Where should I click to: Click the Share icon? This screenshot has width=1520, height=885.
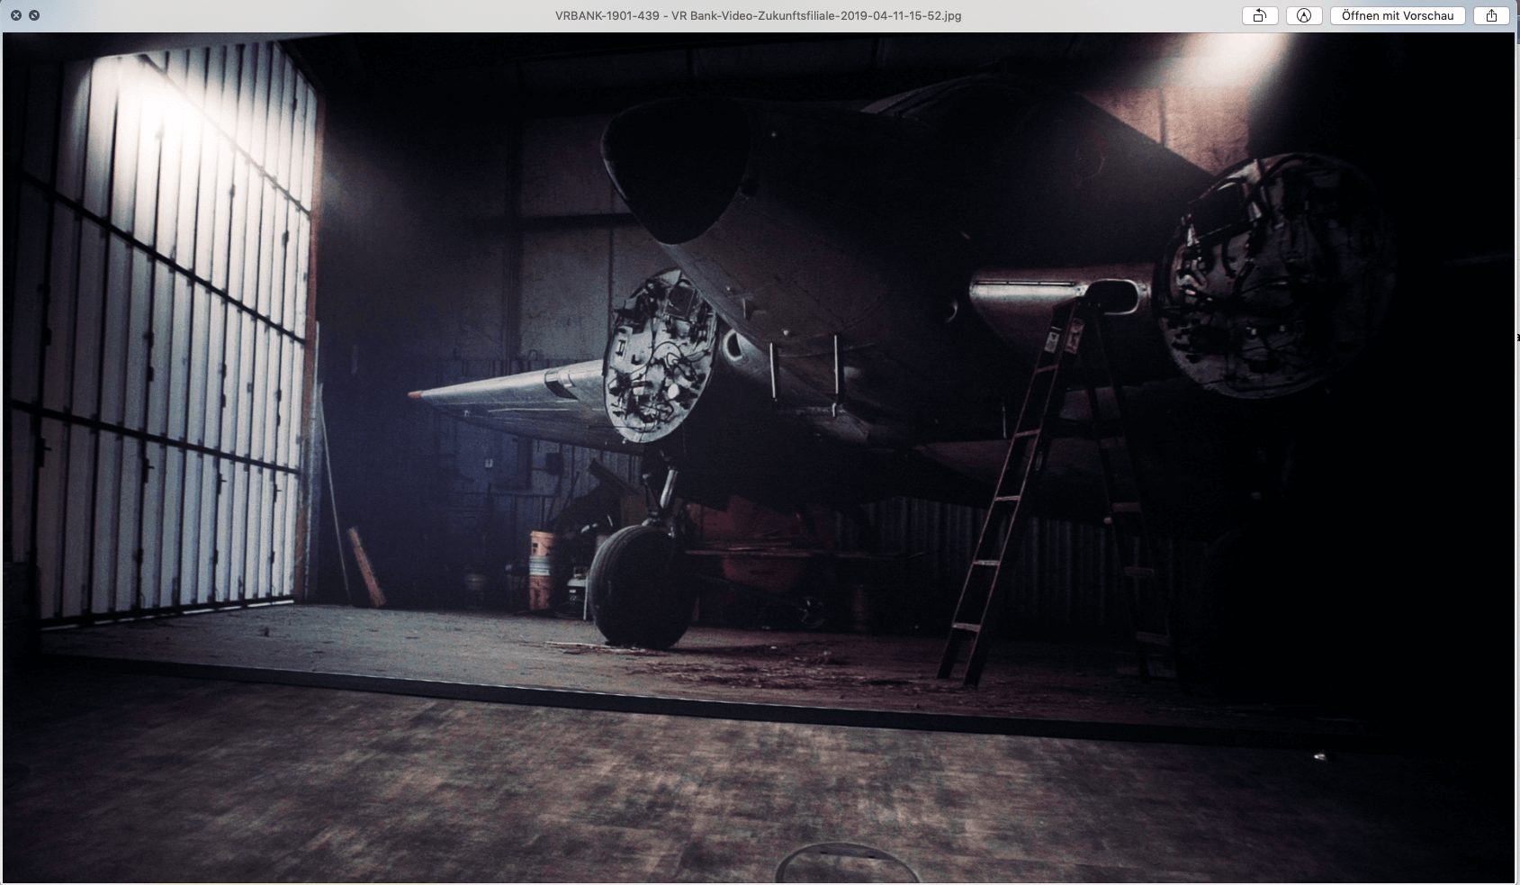[1491, 15]
